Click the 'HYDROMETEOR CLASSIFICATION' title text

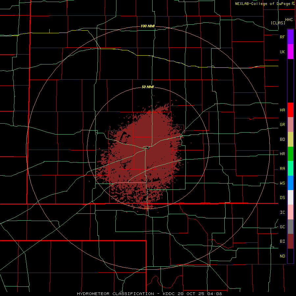[115, 294]
